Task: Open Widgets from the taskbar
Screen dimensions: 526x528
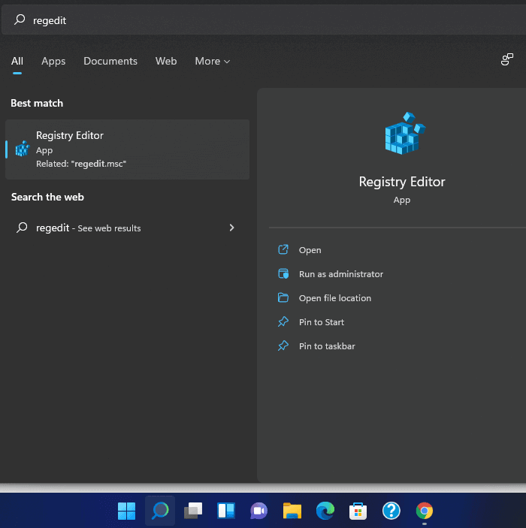Action: coord(226,511)
